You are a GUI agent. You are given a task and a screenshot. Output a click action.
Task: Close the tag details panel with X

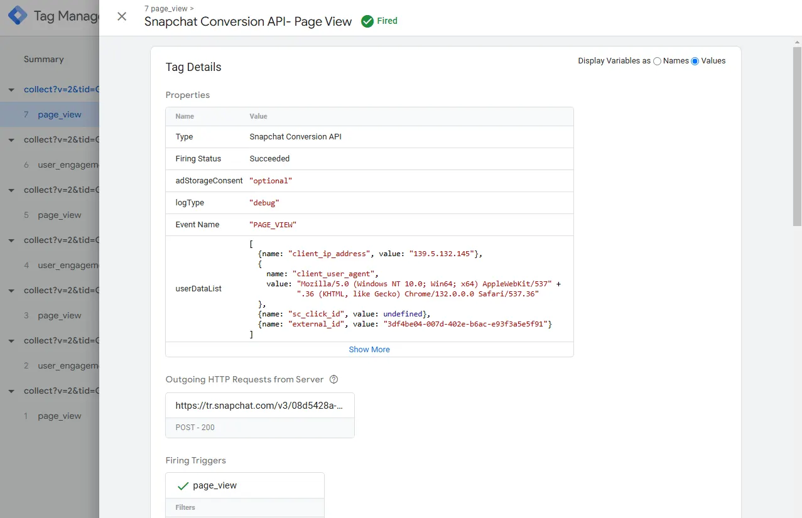[x=122, y=17]
